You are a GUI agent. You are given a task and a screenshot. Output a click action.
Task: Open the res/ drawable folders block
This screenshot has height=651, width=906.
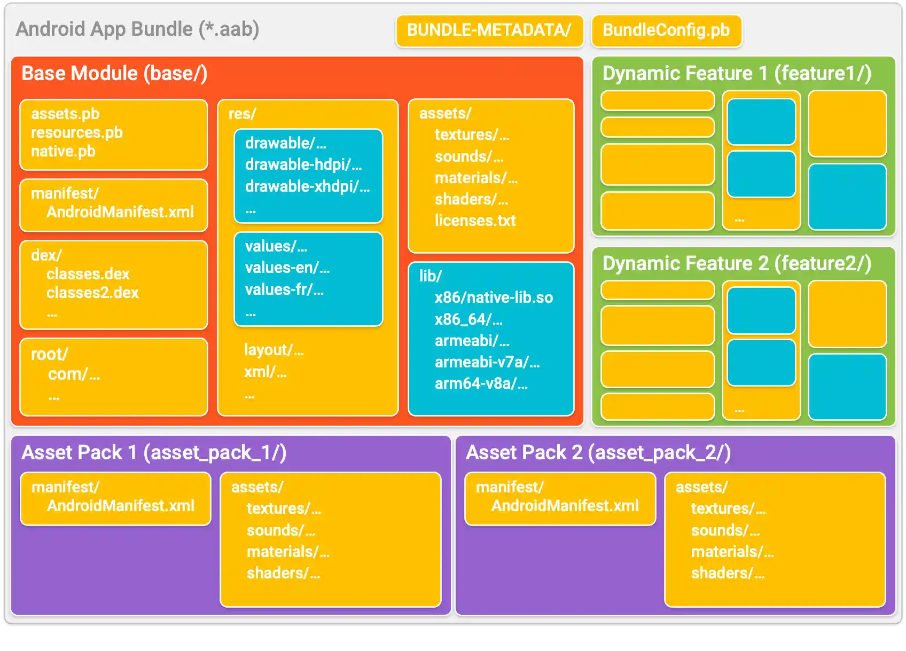pyautogui.click(x=308, y=175)
